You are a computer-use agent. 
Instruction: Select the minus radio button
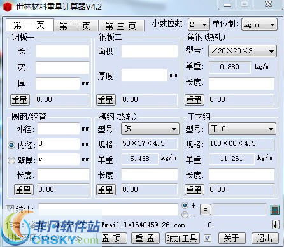click(x=185, y=215)
